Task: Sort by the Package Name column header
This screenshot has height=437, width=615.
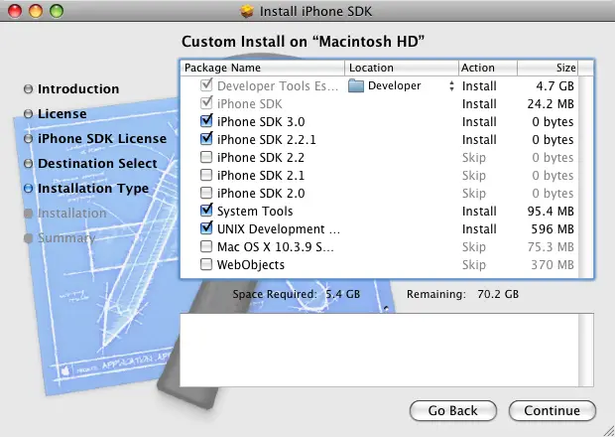Action: click(263, 68)
